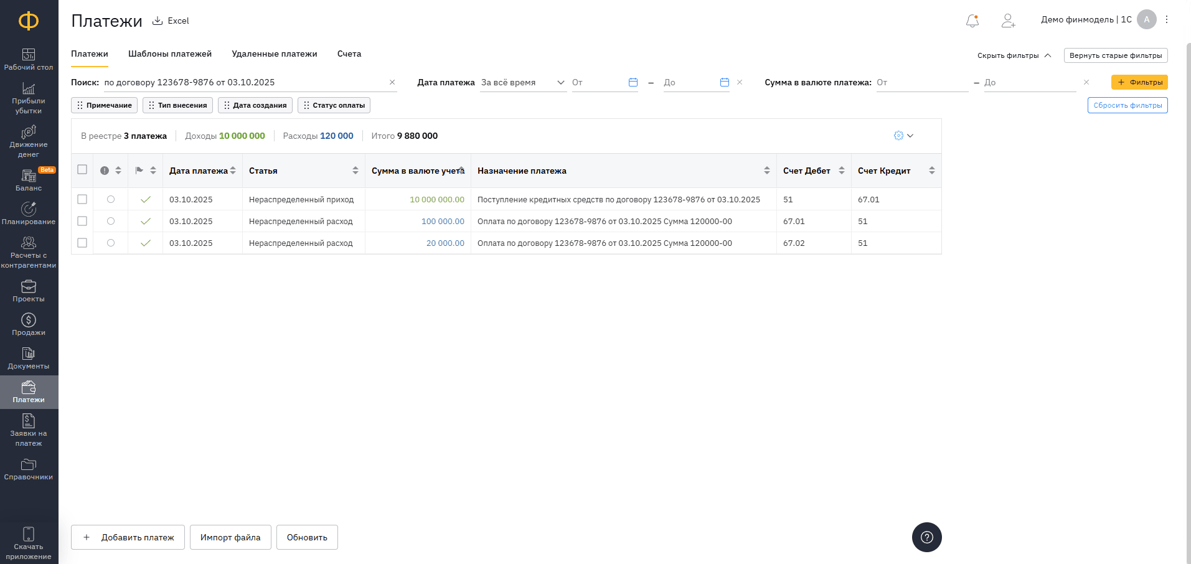Click the add user icon
The width and height of the screenshot is (1191, 564).
1008,21
